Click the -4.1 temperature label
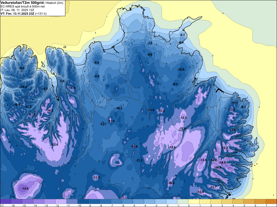Screen dimensions: 277x207 pyautogui.click(x=182, y=35)
